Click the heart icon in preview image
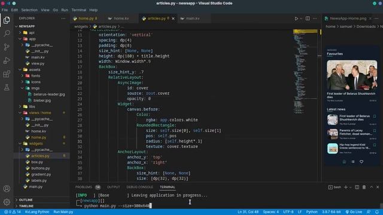 click(361, 162)
